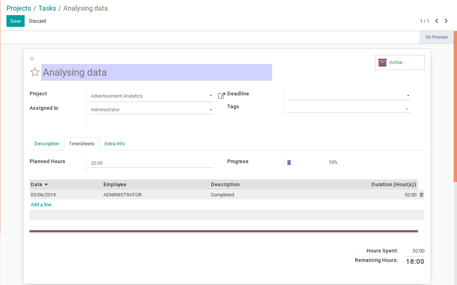Open the Tags selection dropdown

pos(407,108)
